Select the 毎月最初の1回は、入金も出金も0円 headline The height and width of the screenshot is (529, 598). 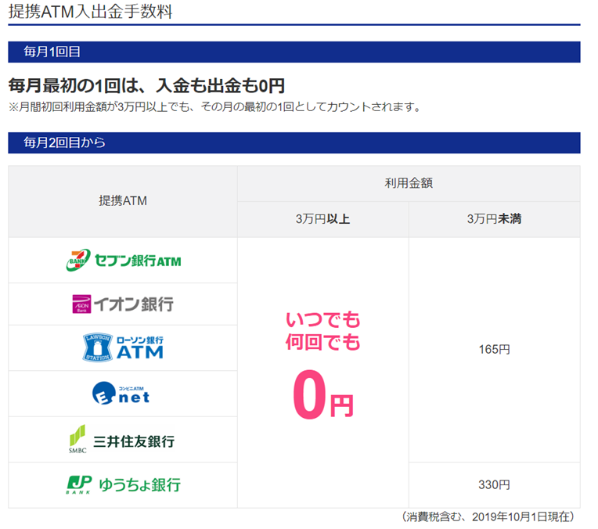[x=147, y=85]
